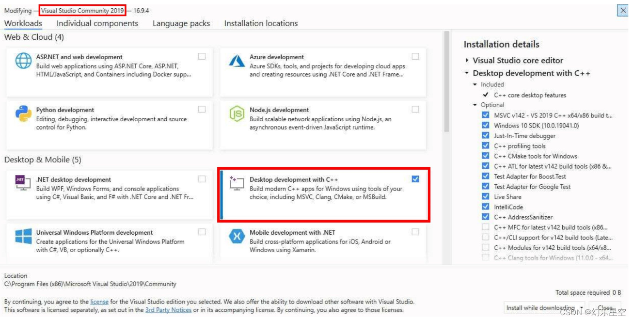
Task: Click the Close button at bottom
Action: 605,308
